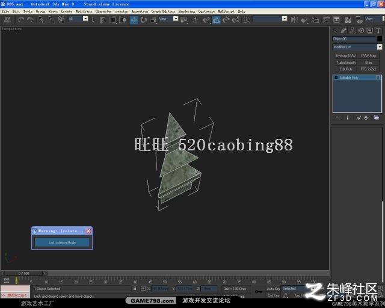Toggle the 3D Snaps button

[206, 20]
